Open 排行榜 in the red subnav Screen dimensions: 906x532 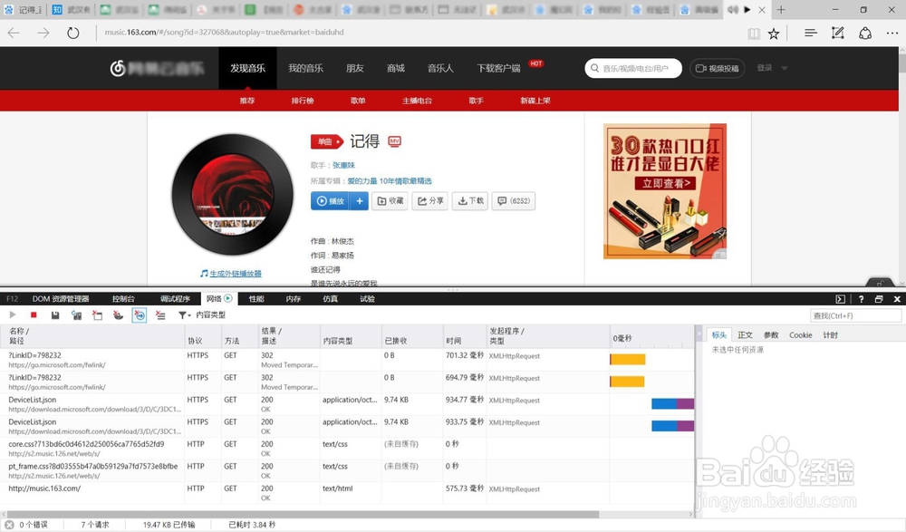pyautogui.click(x=303, y=101)
